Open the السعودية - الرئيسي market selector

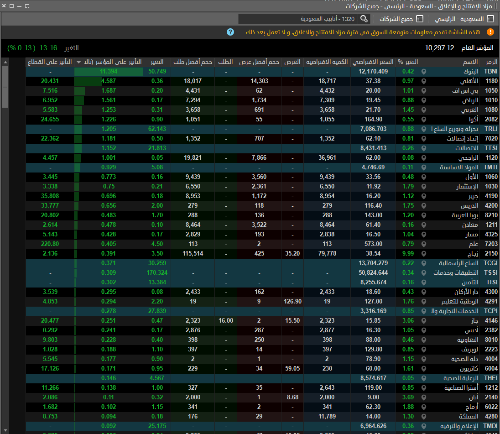click(x=464, y=19)
